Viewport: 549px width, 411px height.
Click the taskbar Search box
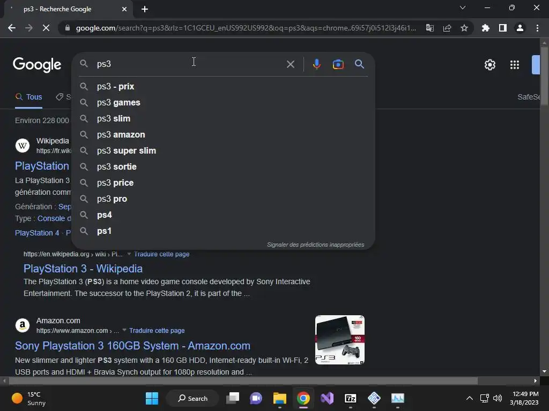pyautogui.click(x=192, y=398)
